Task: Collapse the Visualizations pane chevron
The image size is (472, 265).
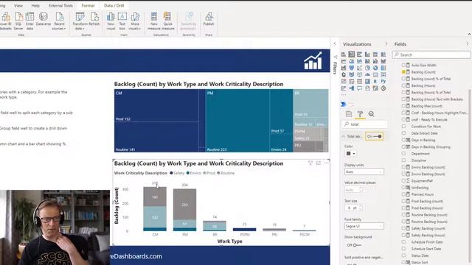Action: [386, 44]
